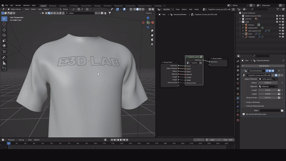Viewport: 286px width, 161px height.
Task: Switch orthographic perspective grid icon
Action: (152, 44)
